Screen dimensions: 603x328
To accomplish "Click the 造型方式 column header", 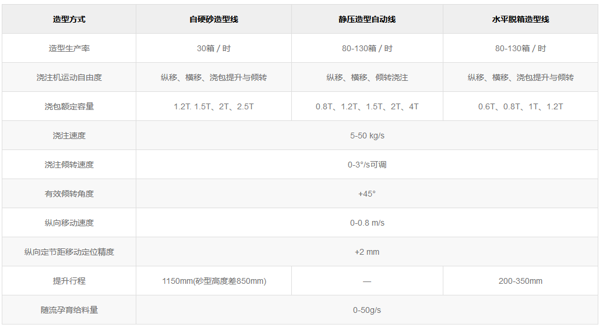I will (69, 19).
